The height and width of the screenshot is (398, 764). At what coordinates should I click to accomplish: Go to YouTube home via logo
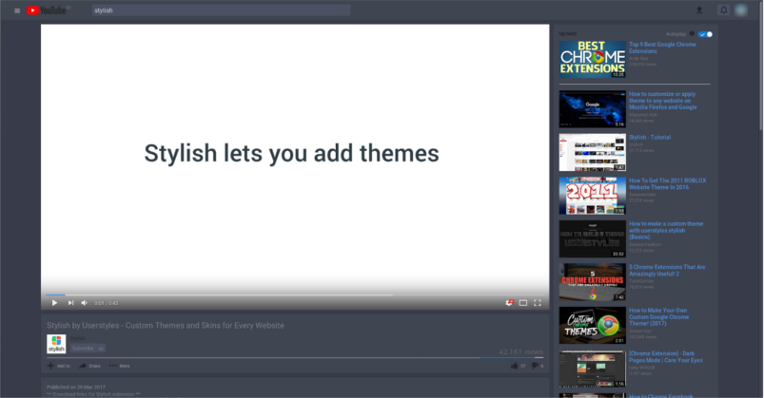click(47, 10)
